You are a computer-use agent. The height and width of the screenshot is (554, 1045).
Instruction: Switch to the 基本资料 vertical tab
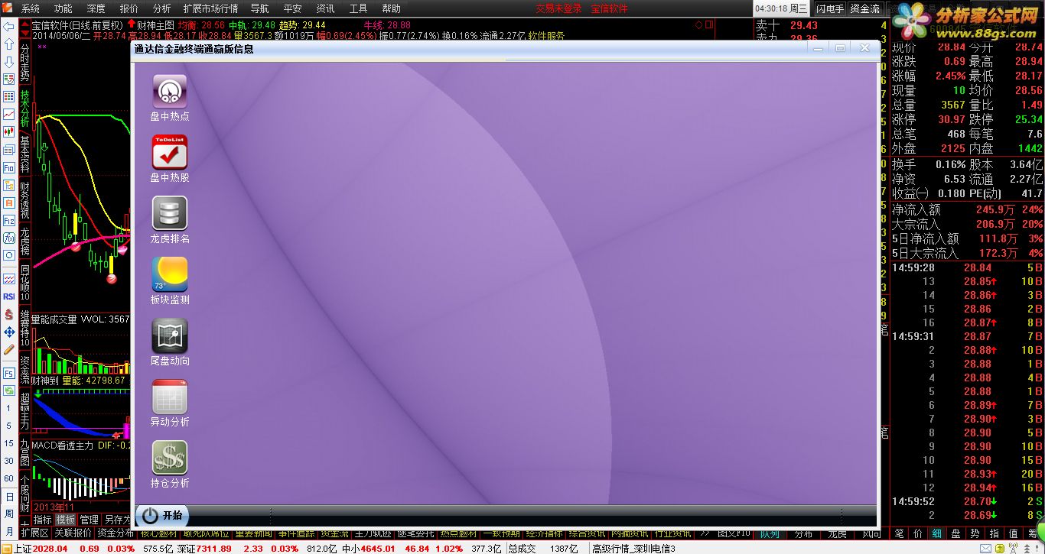point(24,154)
